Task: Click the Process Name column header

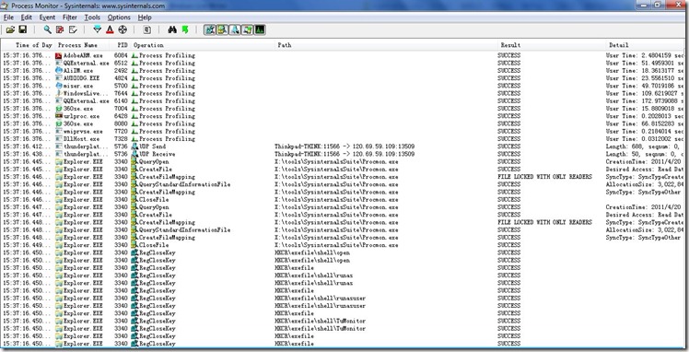Action: click(x=81, y=45)
